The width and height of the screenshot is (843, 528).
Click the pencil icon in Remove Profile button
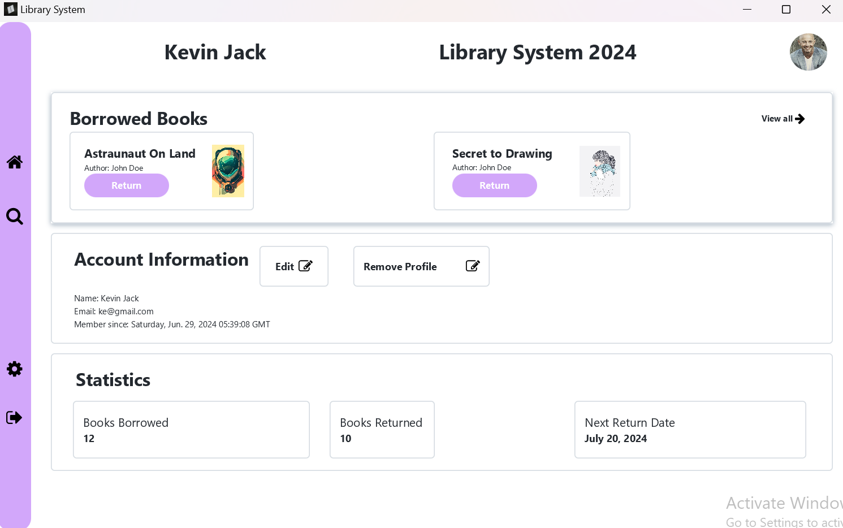pos(473,266)
